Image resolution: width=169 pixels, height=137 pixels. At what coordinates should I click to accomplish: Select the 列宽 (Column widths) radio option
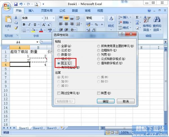click(x=99, y=54)
